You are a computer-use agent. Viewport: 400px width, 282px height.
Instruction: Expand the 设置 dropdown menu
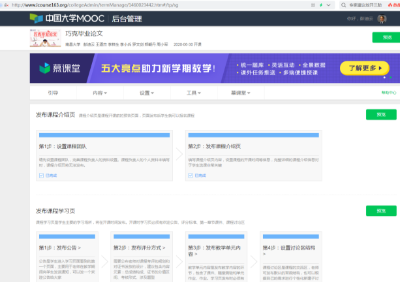pos(147,93)
